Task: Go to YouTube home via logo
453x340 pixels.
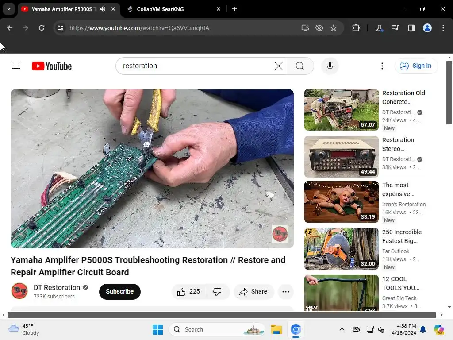Action: [x=52, y=66]
